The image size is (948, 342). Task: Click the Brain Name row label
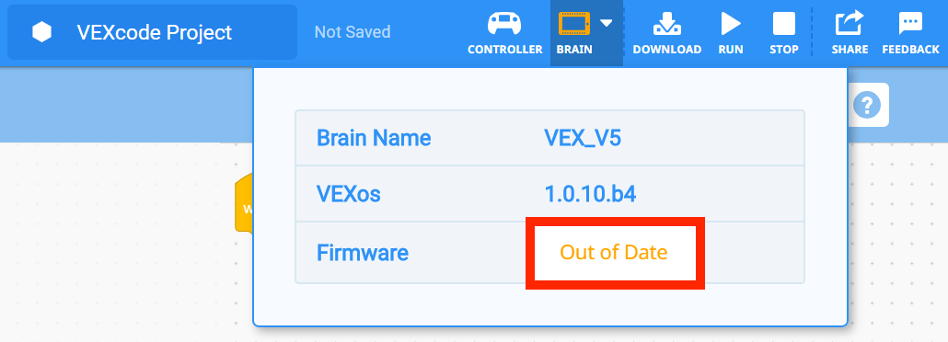[x=374, y=139]
